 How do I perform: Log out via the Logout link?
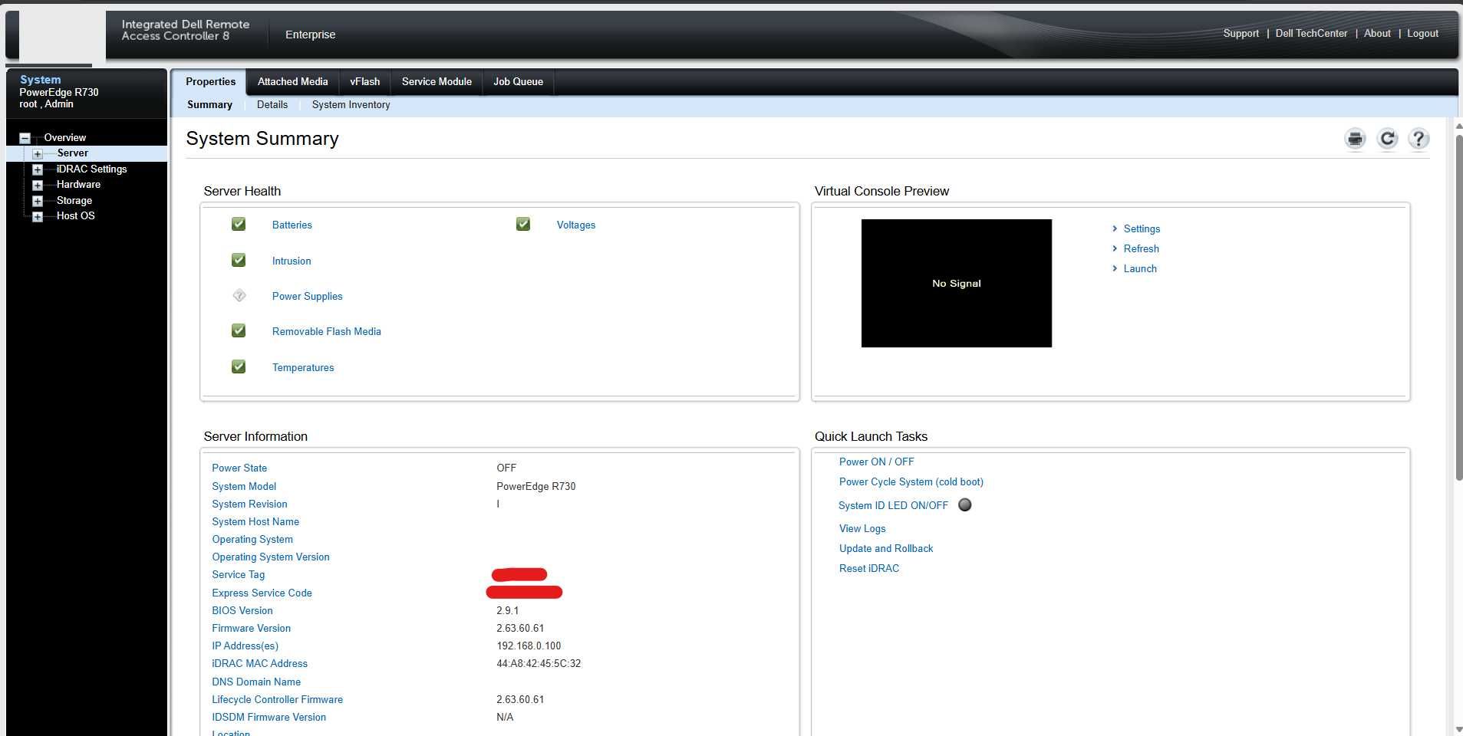pyautogui.click(x=1422, y=34)
